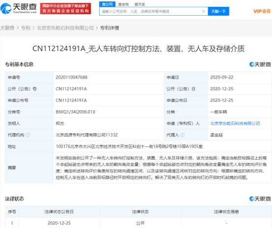Open 北京京东乾石科技有限公司 breadcrumb link

pyautogui.click(x=65, y=28)
